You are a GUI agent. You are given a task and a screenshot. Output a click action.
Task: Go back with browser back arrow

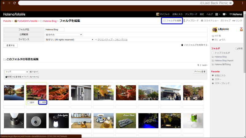coord(4,3)
